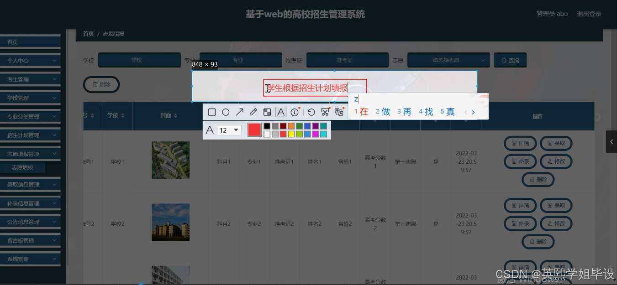This screenshot has width=617, height=285.
Task: Click the current red color preview swatch
Action: tap(254, 130)
